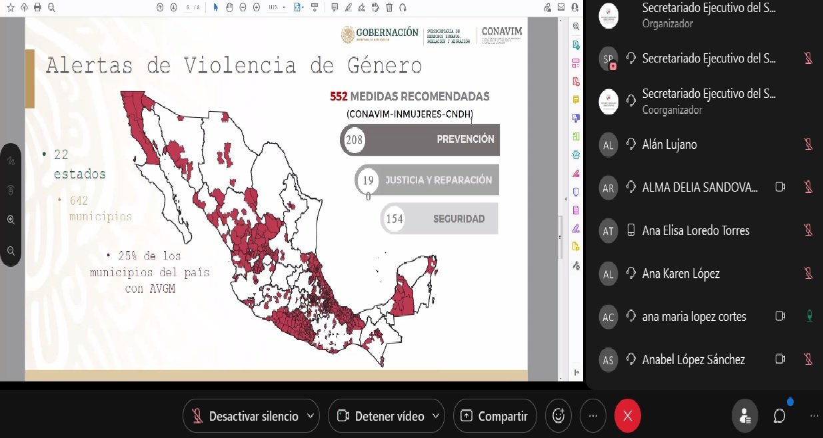Toggle Alán Lujano's muted microphone icon
823x438 pixels.
[808, 144]
